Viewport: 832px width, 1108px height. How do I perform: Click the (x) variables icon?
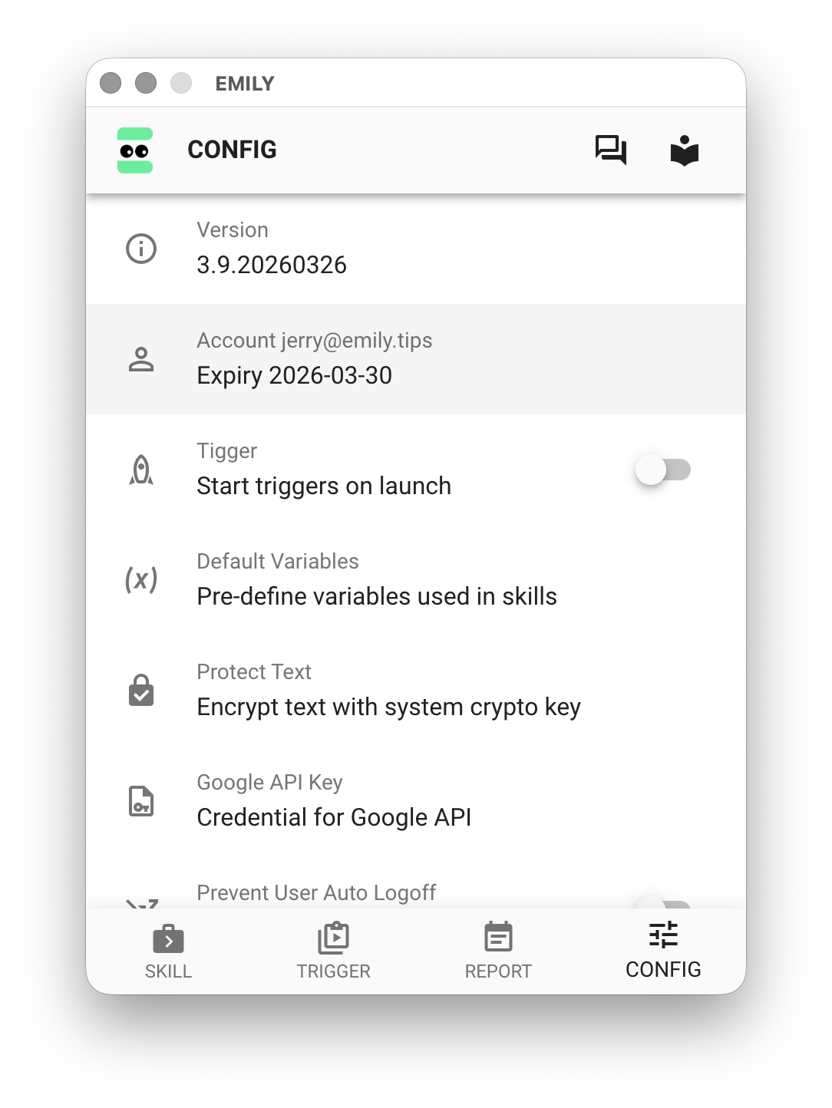[141, 579]
